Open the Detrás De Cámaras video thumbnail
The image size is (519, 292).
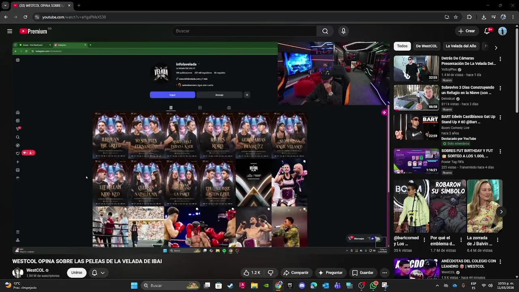pos(416,68)
